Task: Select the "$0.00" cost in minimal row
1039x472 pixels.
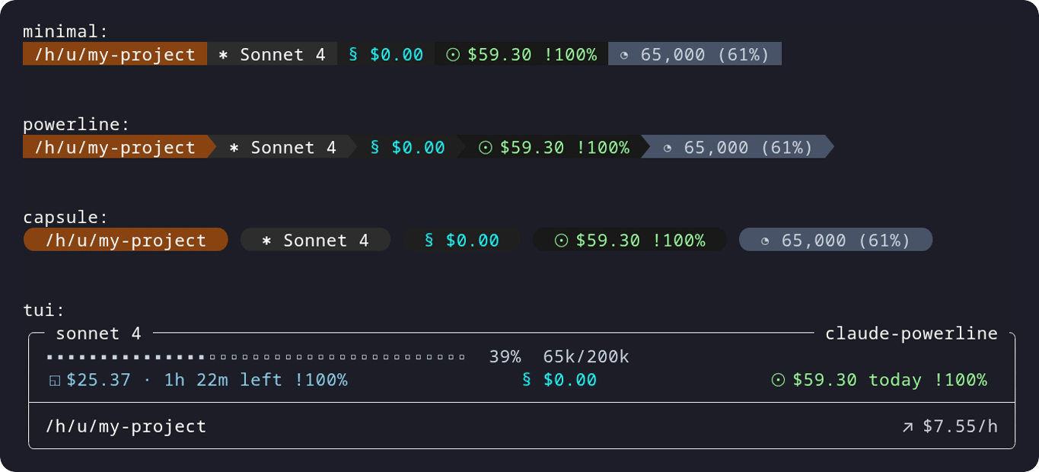Action: [397, 55]
